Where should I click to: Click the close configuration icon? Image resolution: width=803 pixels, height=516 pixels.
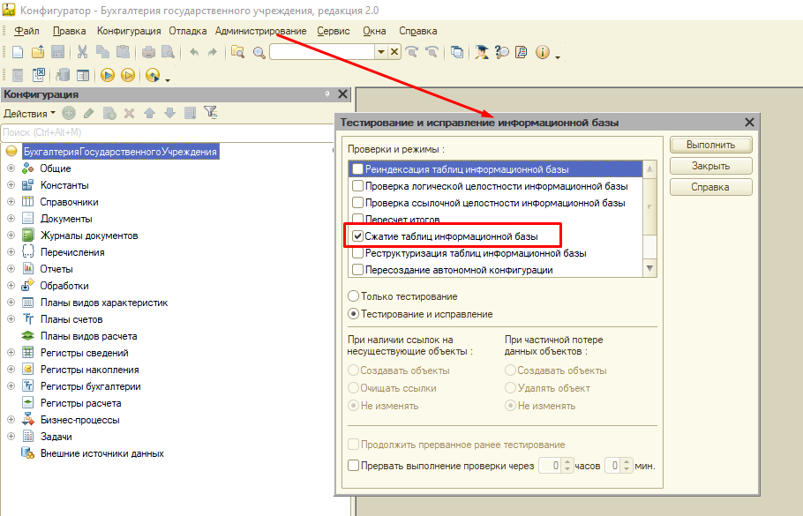click(x=39, y=75)
